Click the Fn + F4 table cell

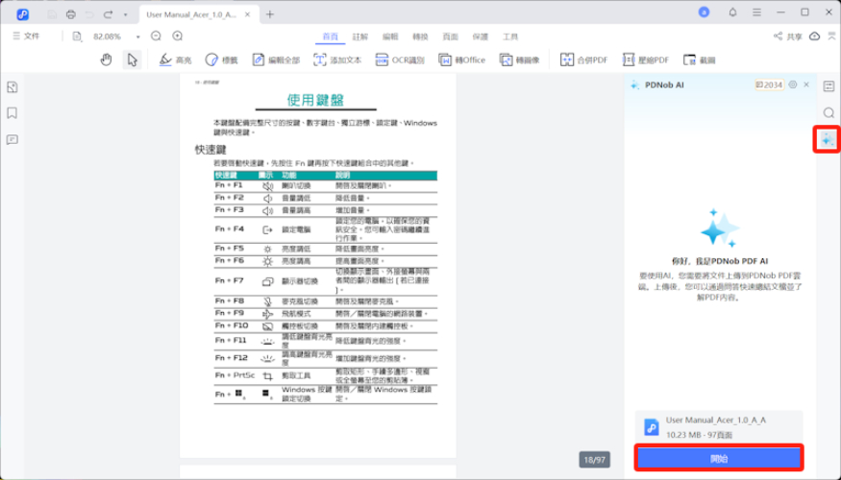pyautogui.click(x=230, y=228)
